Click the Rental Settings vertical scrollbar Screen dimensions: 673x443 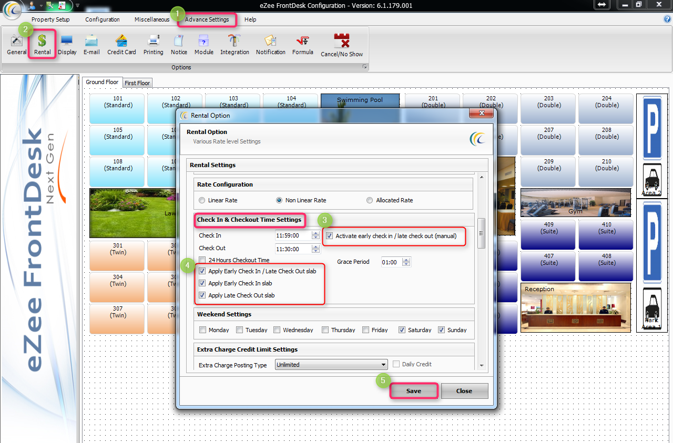pos(481,271)
